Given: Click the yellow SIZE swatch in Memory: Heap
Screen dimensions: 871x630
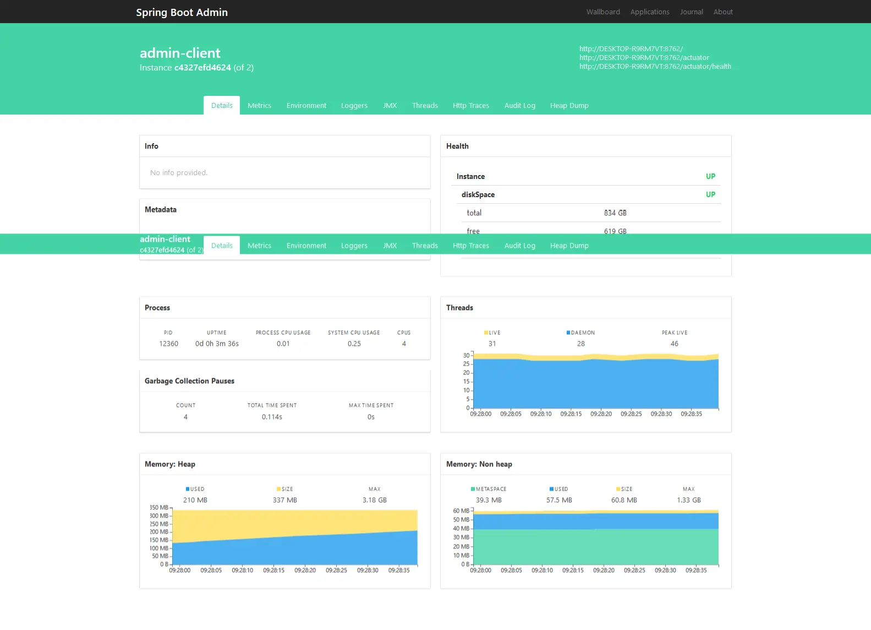Looking at the screenshot, I should tap(279, 489).
